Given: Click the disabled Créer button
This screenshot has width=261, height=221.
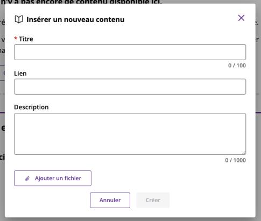Looking at the screenshot, I should (x=153, y=200).
